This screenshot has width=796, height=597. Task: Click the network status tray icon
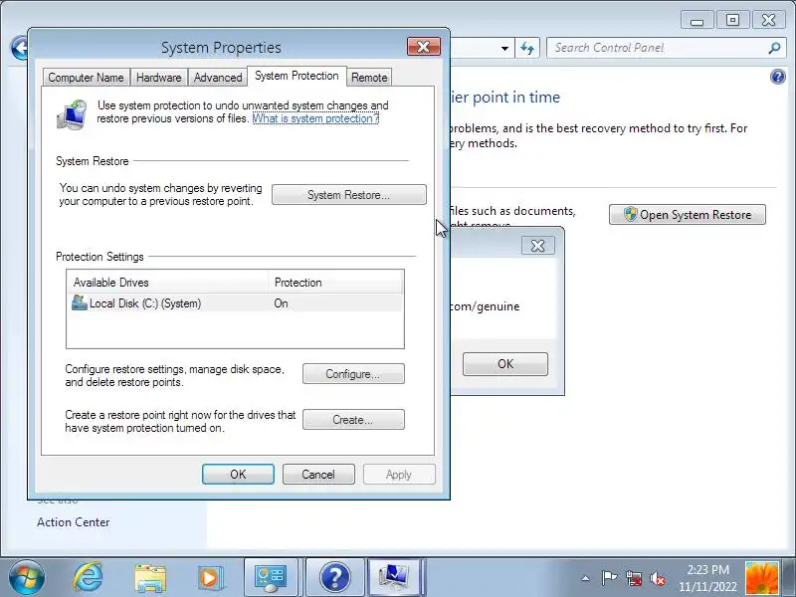(634, 578)
